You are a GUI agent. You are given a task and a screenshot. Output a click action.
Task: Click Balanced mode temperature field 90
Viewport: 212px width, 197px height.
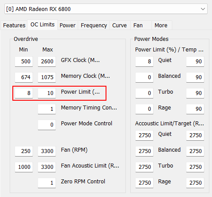[195, 77]
